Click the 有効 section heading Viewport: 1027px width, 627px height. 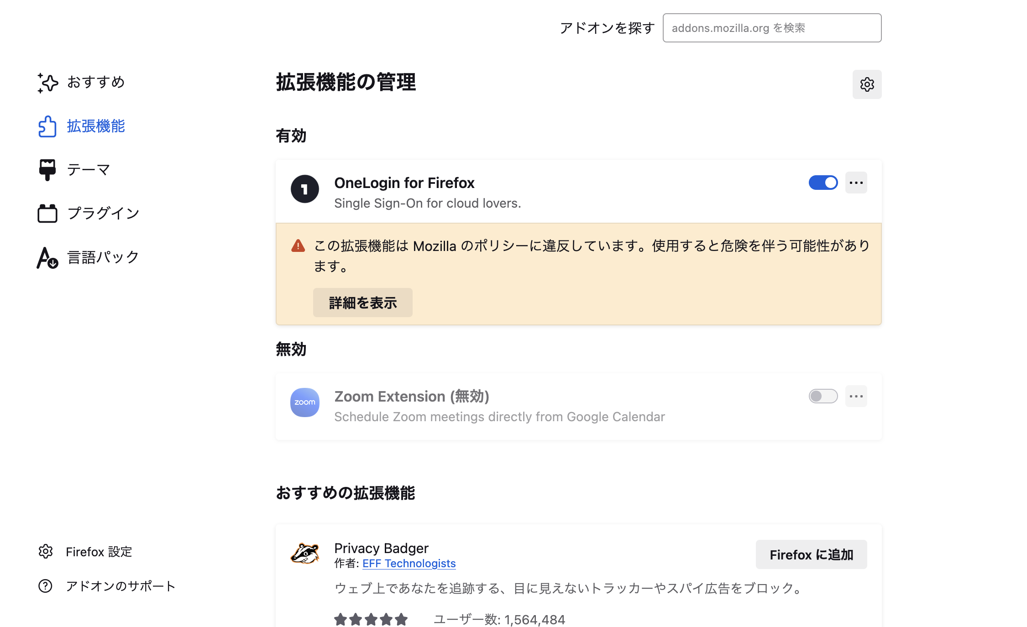point(291,136)
